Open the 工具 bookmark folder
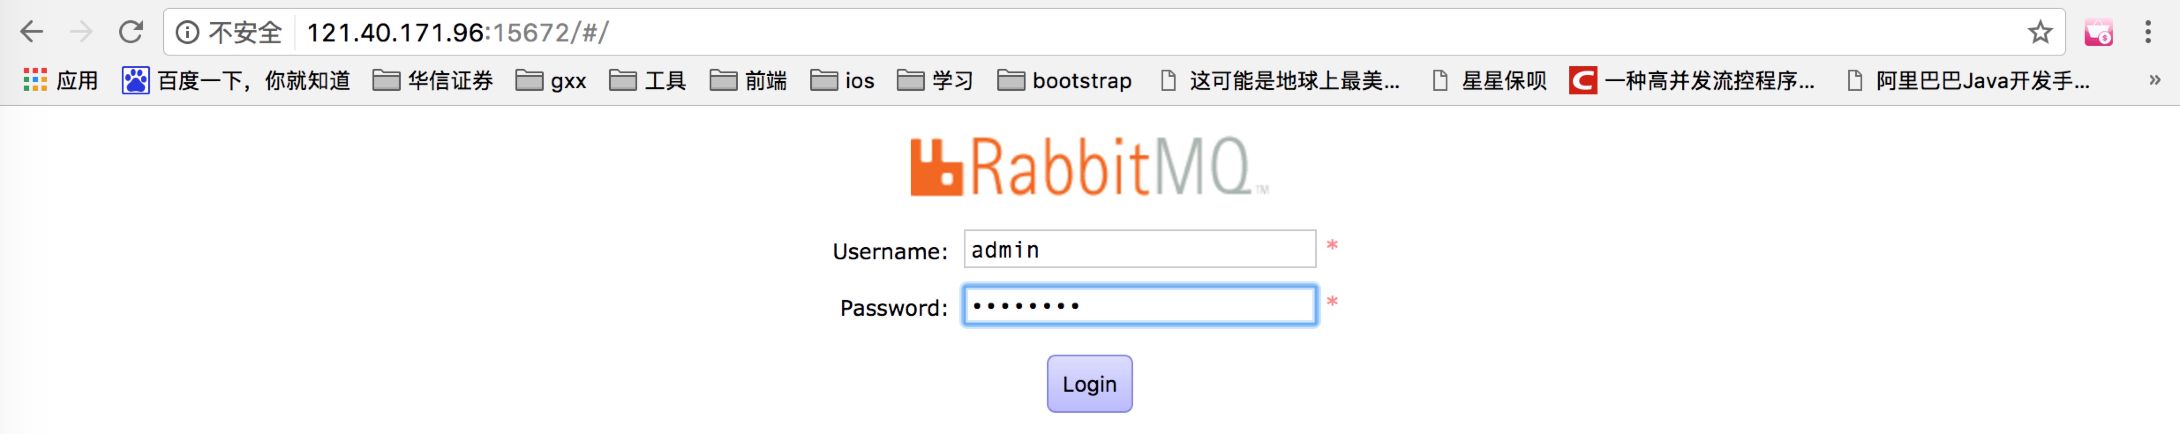2180x434 pixels. tap(647, 80)
